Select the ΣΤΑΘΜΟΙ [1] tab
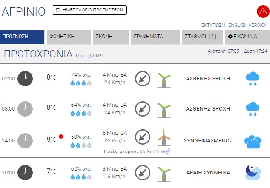The image size is (270, 188). point(202,37)
